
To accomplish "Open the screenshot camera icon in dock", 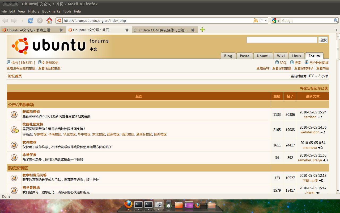I will (x=159, y=204).
